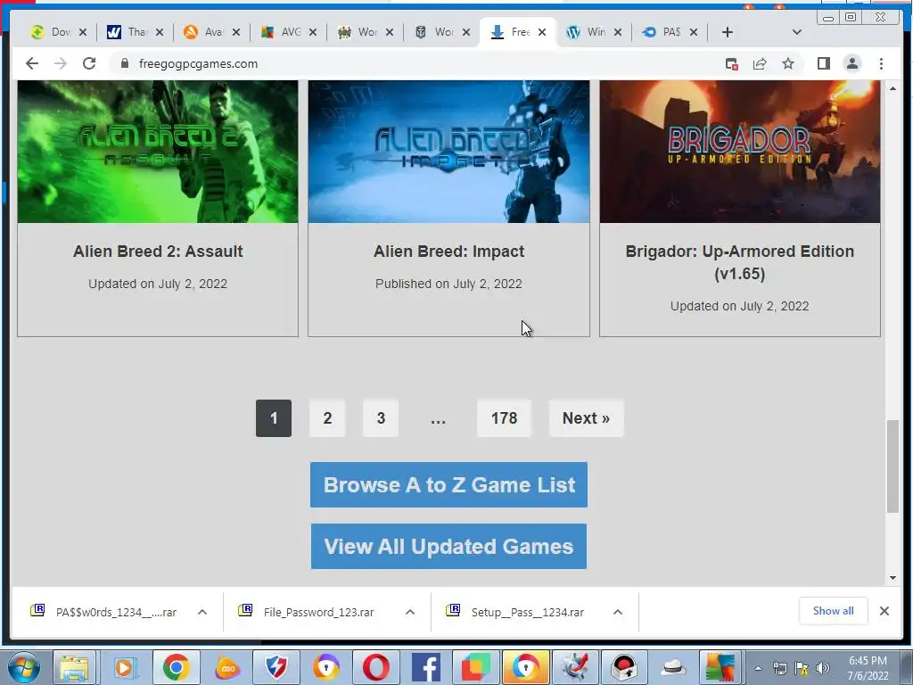The height and width of the screenshot is (685, 913).
Task: Click Show all downloads
Action: pos(834,610)
